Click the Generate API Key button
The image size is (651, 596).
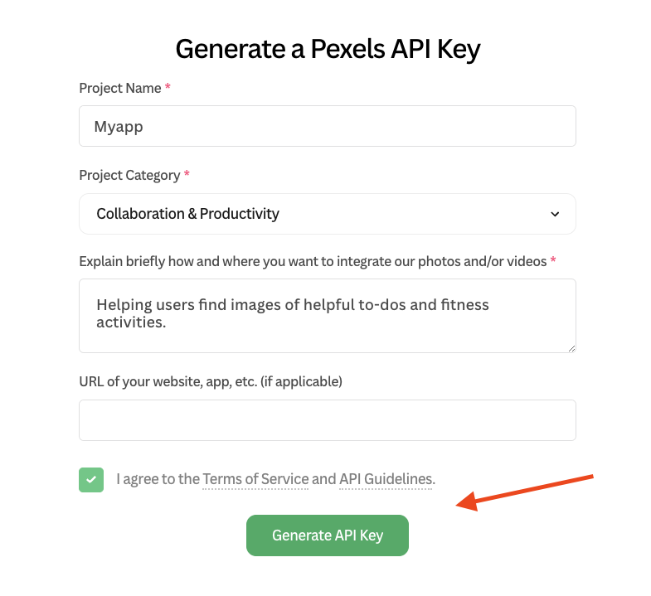[x=328, y=535]
